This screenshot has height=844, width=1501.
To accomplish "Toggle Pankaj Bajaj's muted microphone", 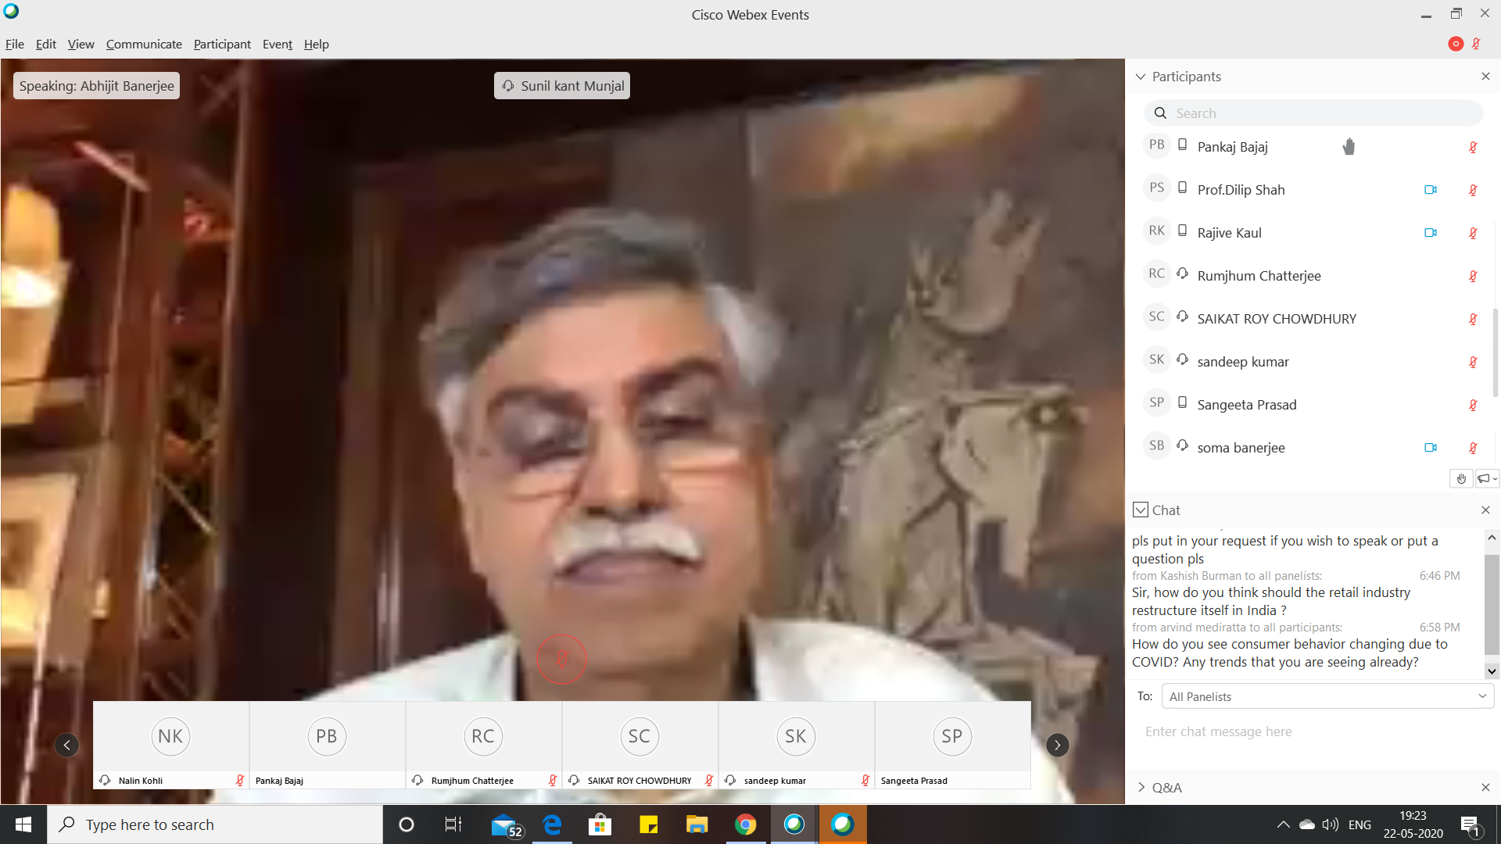I will point(1473,147).
